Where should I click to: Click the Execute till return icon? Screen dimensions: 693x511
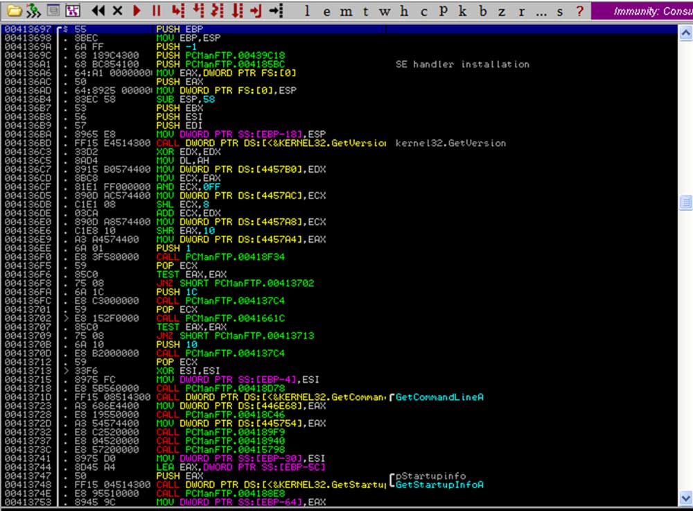pyautogui.click(x=256, y=10)
